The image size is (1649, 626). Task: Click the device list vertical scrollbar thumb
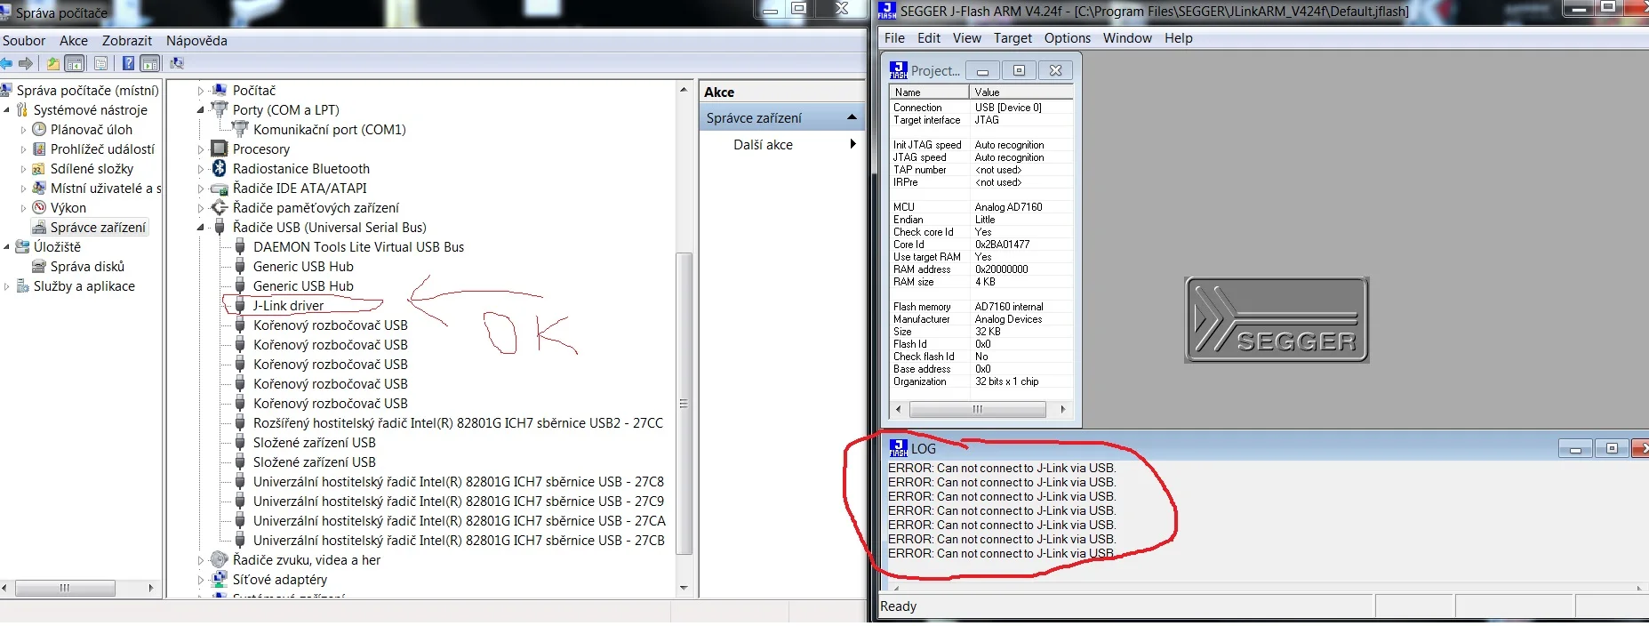coord(684,403)
